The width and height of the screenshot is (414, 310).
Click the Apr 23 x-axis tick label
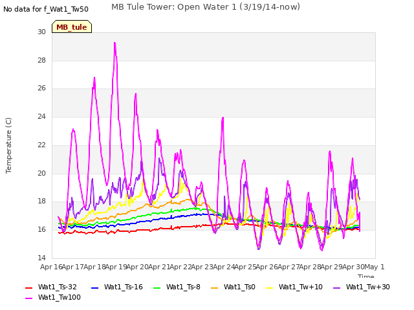pos(202,267)
